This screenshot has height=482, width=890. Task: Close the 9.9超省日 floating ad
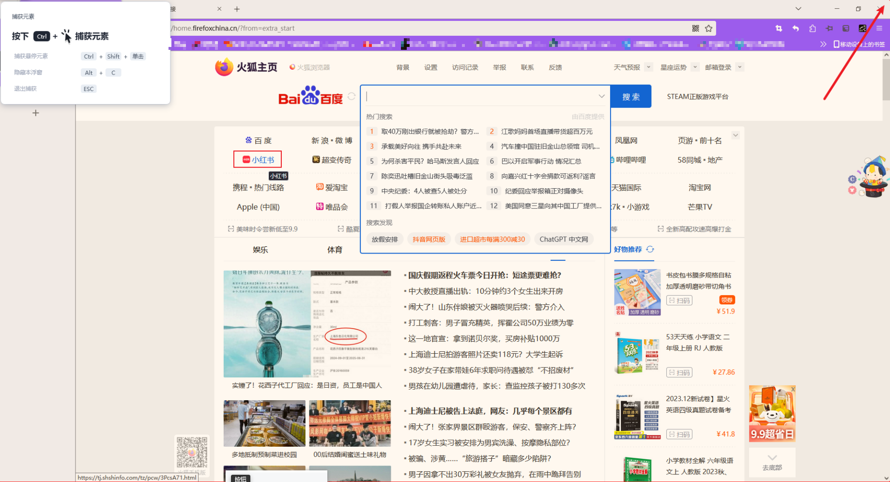point(793,389)
